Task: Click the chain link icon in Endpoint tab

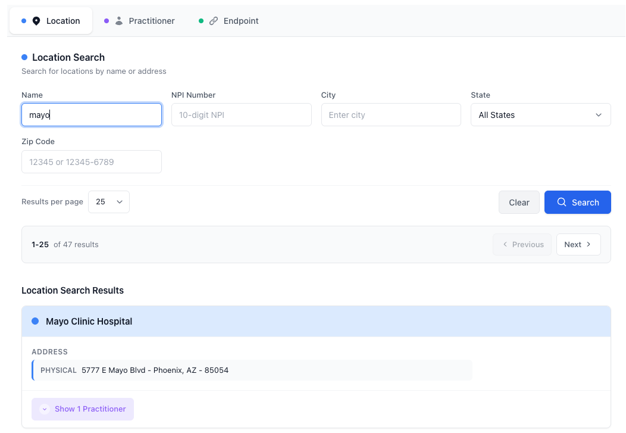Action: [214, 21]
